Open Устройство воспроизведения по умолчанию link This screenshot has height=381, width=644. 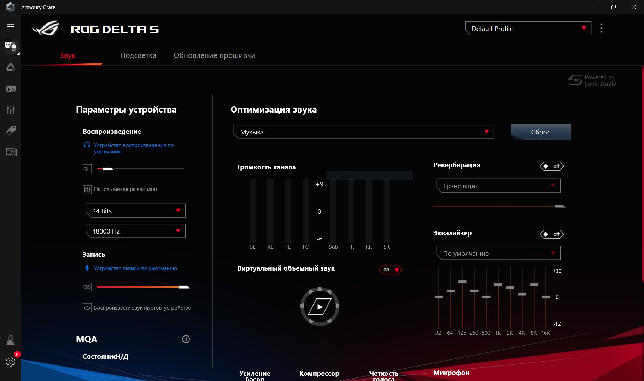coord(134,148)
